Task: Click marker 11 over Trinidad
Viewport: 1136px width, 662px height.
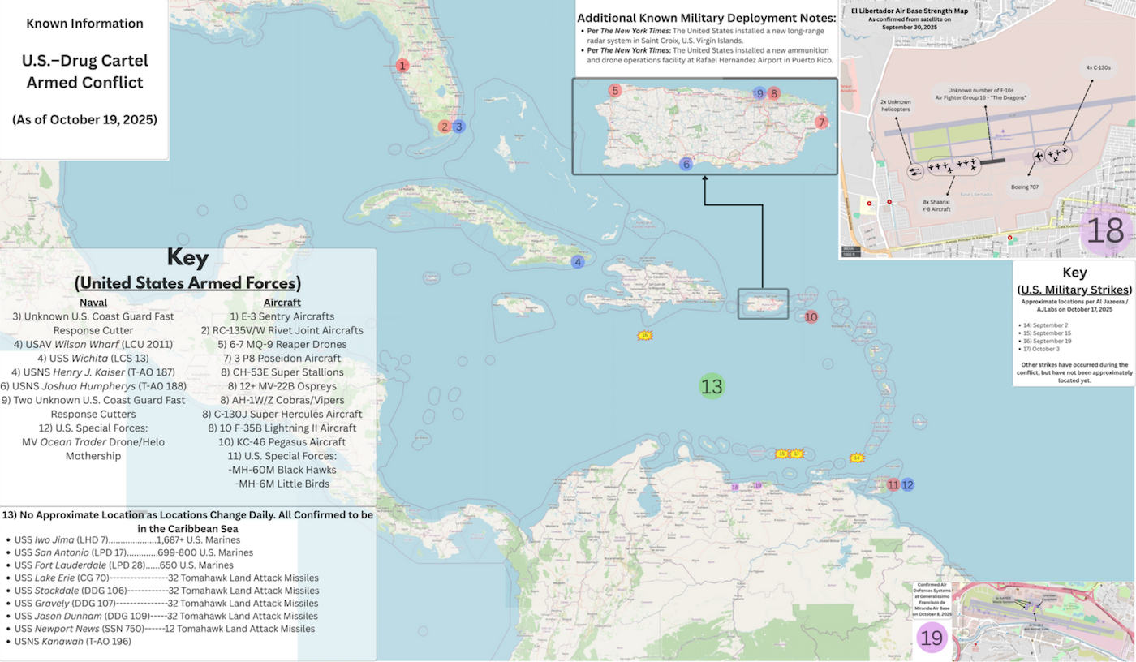Action: 893,484
